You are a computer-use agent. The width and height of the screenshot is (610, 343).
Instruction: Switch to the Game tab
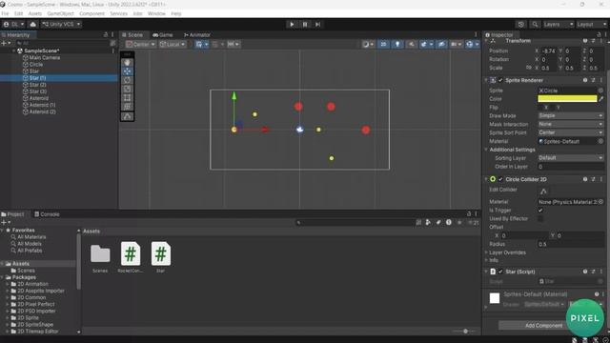163,35
